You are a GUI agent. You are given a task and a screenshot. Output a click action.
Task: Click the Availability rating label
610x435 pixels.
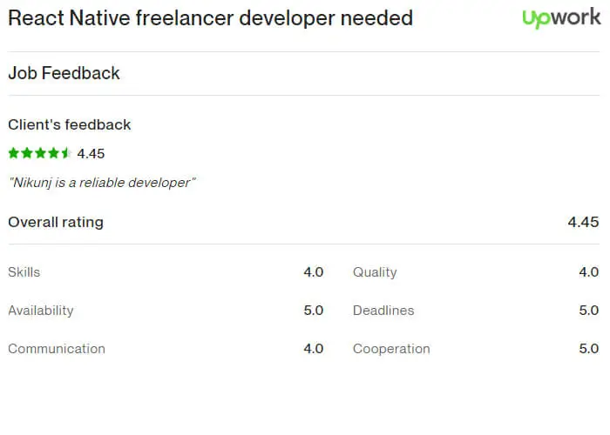click(40, 311)
